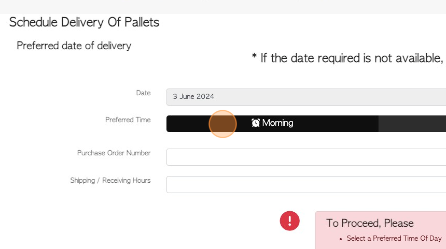Select the Morning preferred time option
This screenshot has height=249, width=446.
272,124
